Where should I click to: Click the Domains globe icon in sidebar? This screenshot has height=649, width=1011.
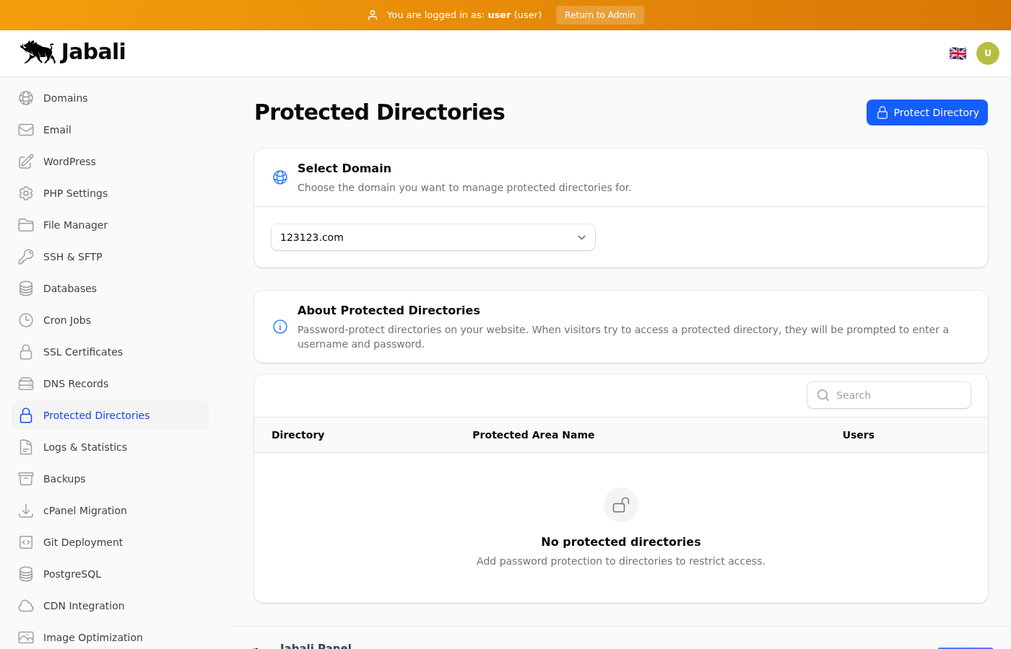pos(26,98)
